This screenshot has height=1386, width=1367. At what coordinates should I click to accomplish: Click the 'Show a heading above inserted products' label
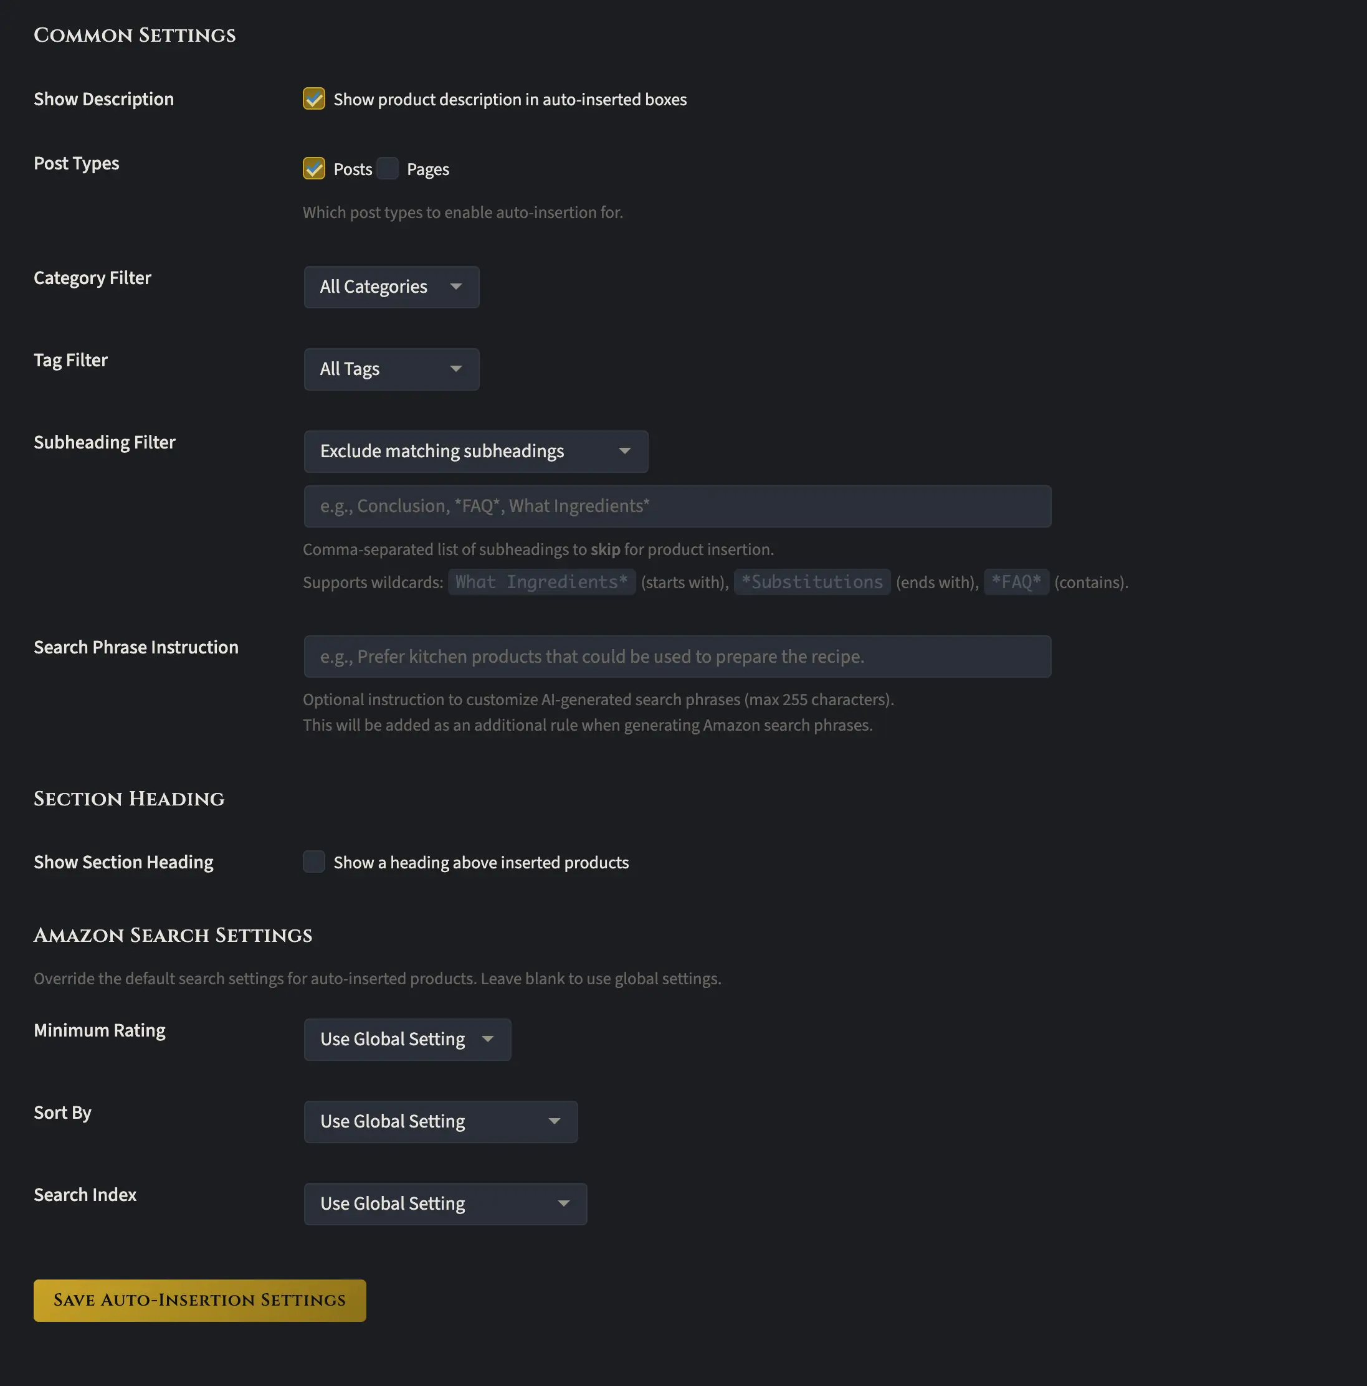pyautogui.click(x=481, y=862)
